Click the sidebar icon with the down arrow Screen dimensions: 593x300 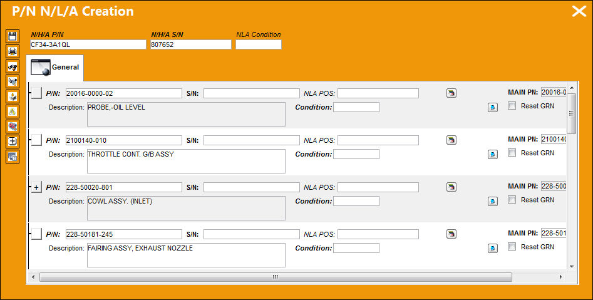[x=13, y=96]
